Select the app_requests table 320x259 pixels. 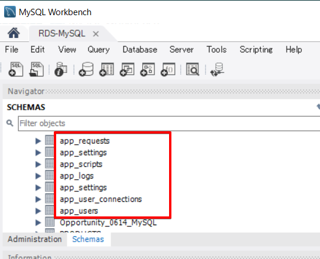pos(85,141)
